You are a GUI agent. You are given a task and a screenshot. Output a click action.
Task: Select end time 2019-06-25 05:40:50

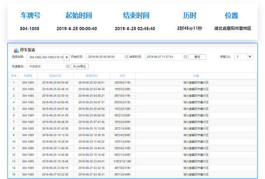[x=92, y=109]
